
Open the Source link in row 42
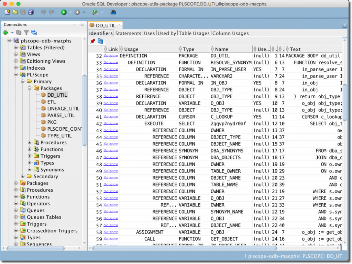pos(111,123)
